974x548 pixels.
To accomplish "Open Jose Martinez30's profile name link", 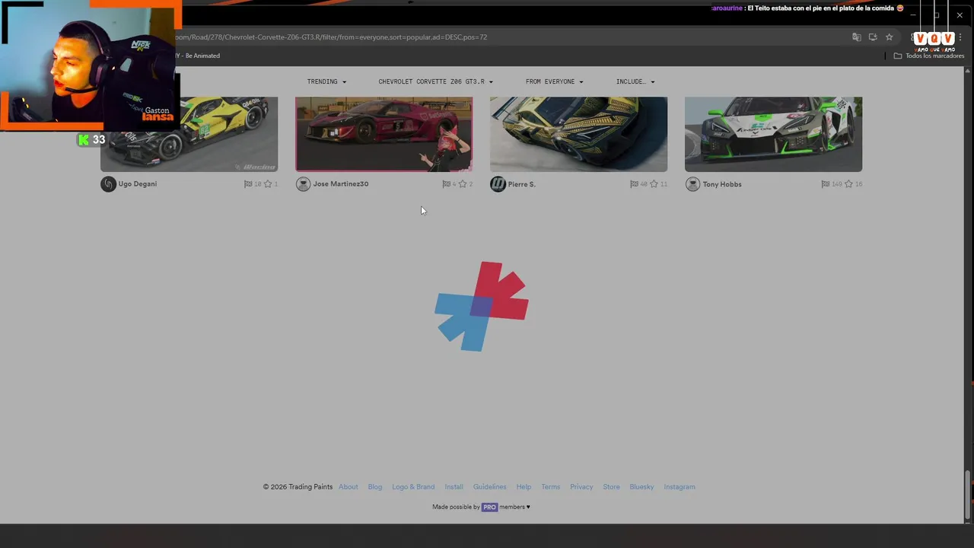I will 341,184.
